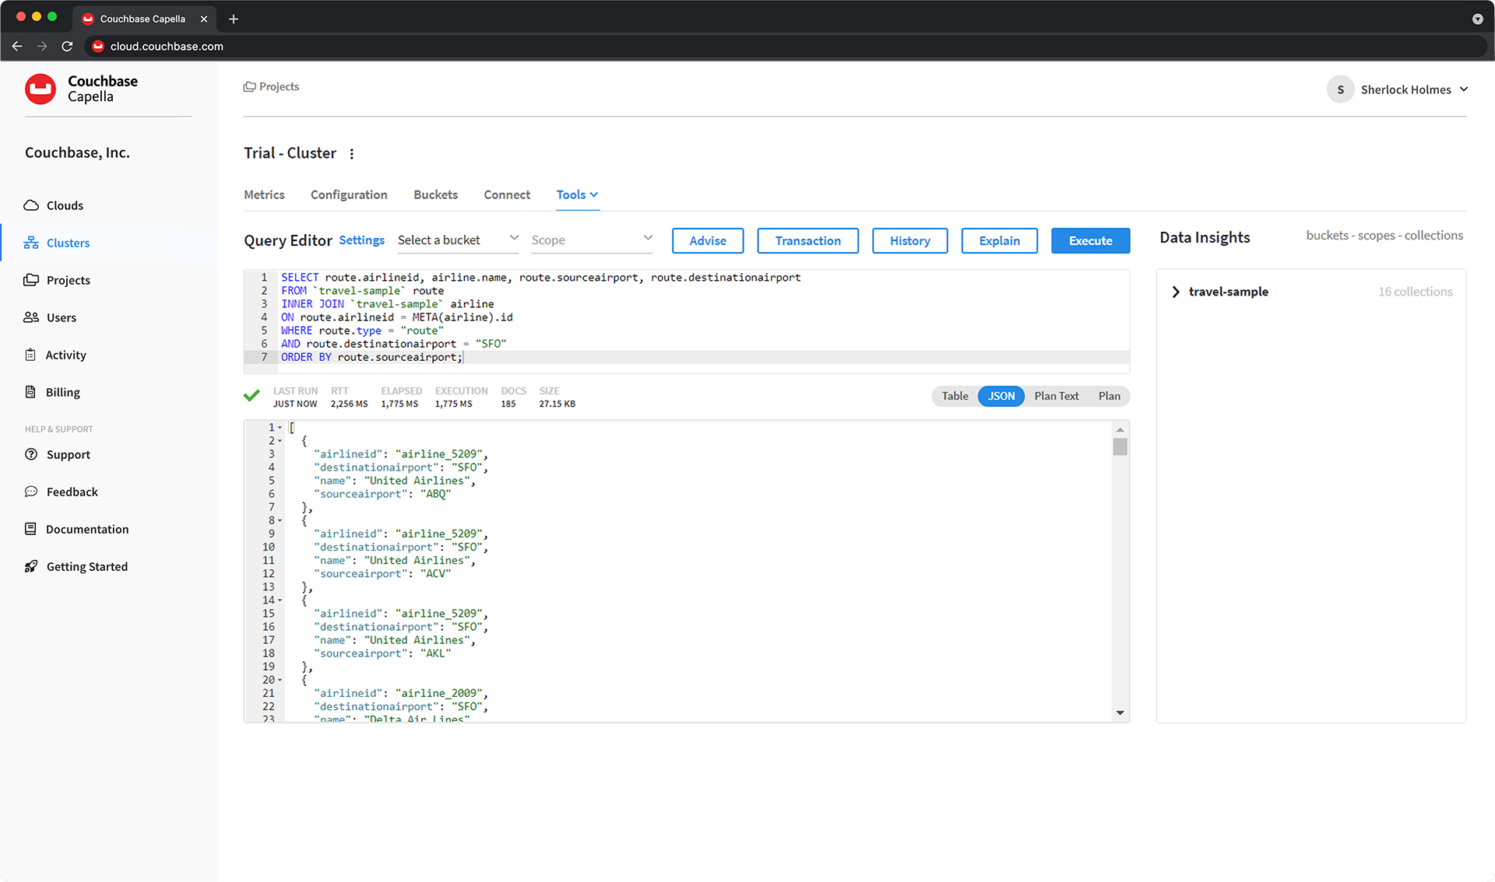Open the Billing icon
The image size is (1495, 882).
(31, 391)
